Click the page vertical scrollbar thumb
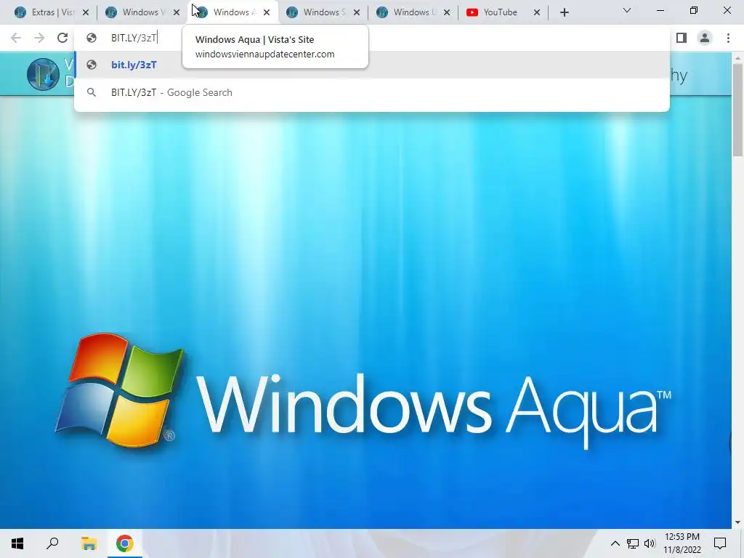744x558 pixels. (737, 110)
